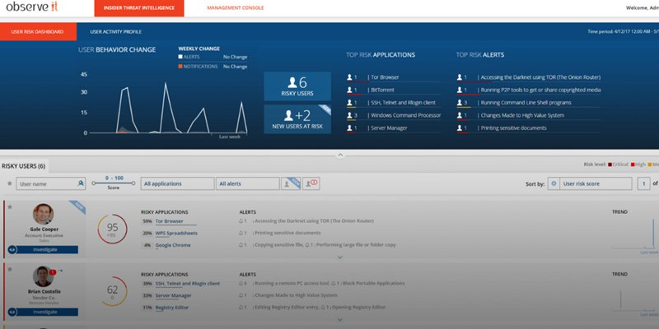Filter by new users at risk icon

coord(291,183)
